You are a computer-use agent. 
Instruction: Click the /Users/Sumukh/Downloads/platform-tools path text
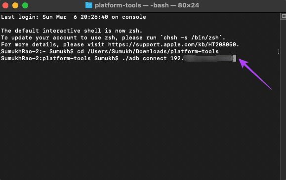(x=153, y=51)
